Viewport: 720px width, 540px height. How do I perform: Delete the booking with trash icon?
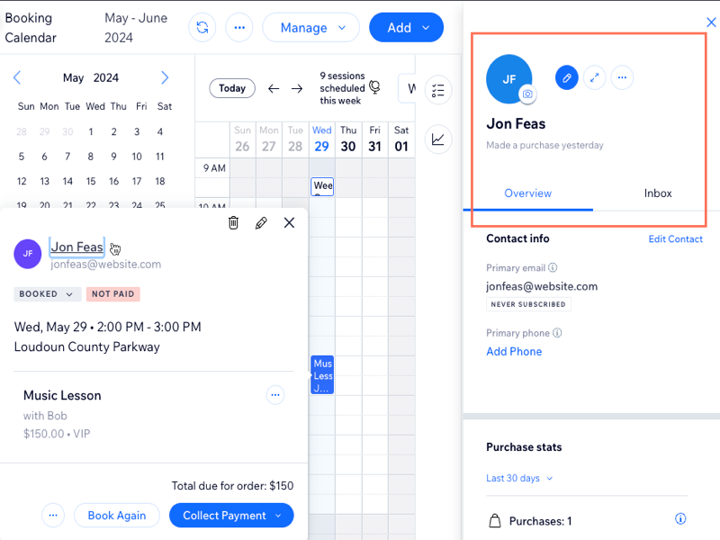(x=234, y=222)
